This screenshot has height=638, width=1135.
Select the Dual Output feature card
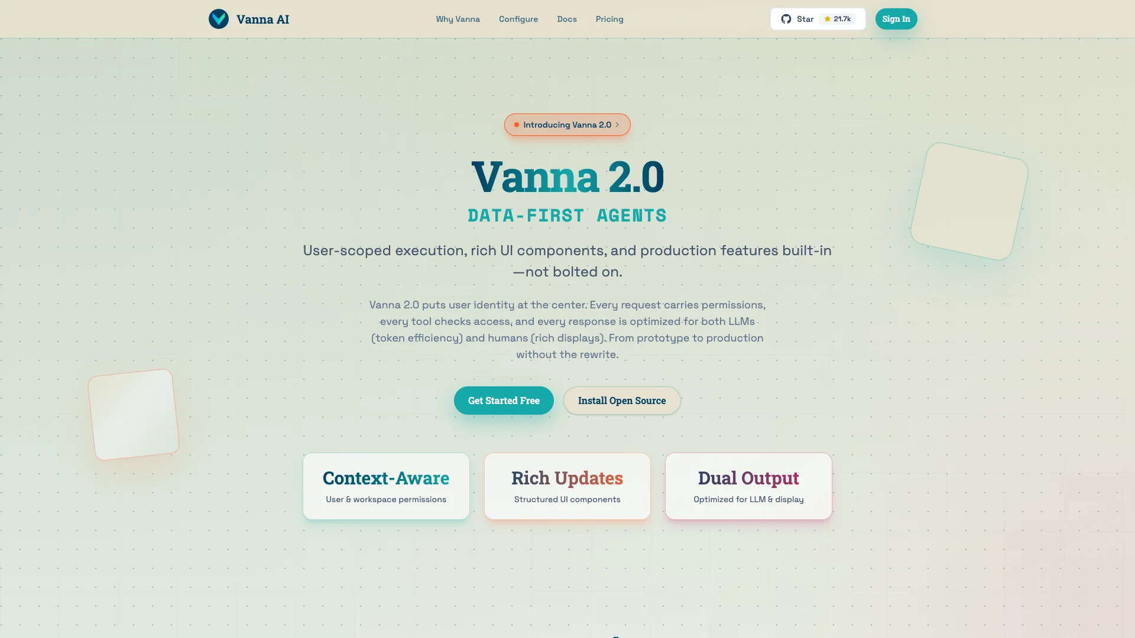tap(748, 486)
